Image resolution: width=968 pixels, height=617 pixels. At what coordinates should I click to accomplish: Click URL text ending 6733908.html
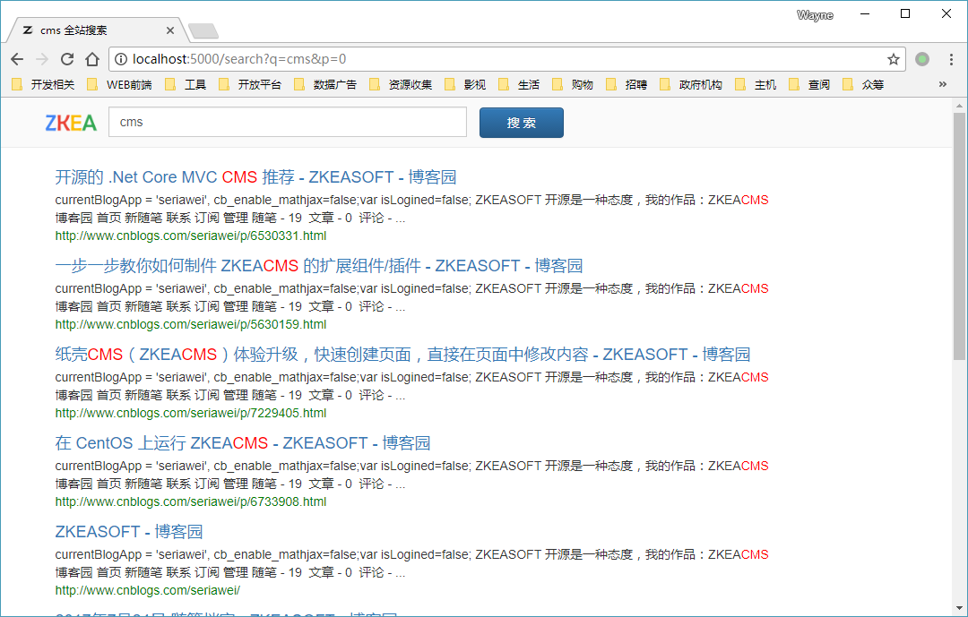(x=191, y=501)
